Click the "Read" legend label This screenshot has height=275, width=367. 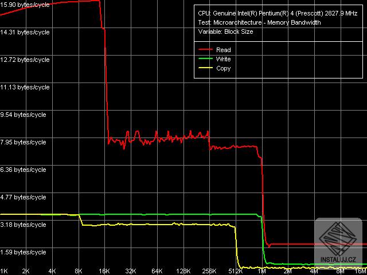point(224,50)
